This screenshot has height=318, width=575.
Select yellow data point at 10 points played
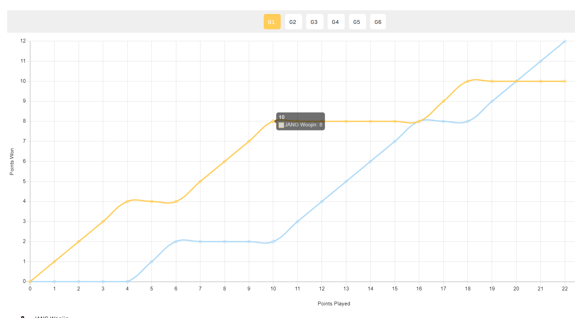(x=273, y=121)
